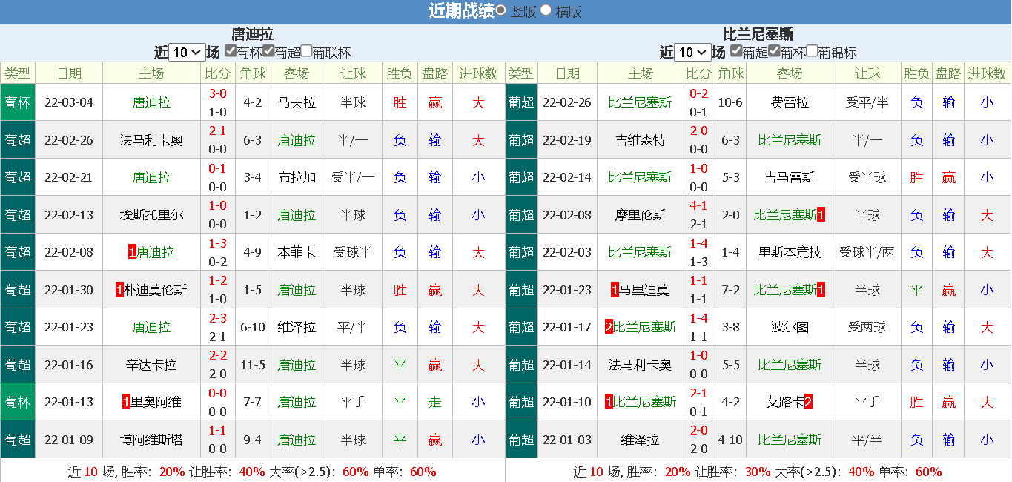The width and height of the screenshot is (1012, 482).
Task: Click 受两球 handicap in 波尔图 row
Action: coord(867,327)
